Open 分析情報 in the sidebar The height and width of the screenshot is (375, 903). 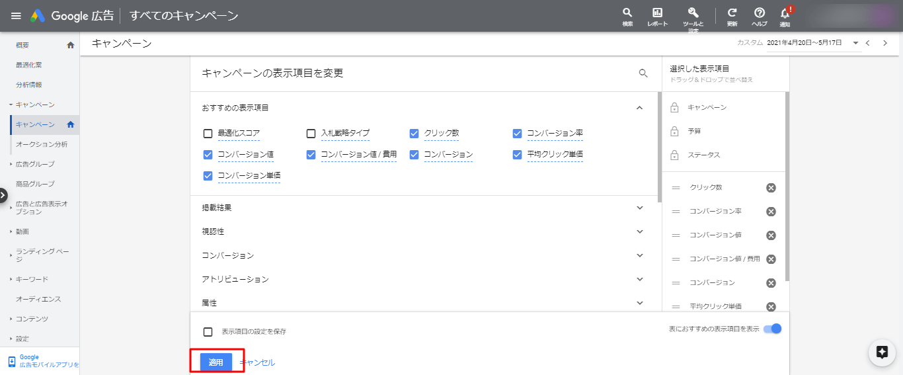coord(29,85)
